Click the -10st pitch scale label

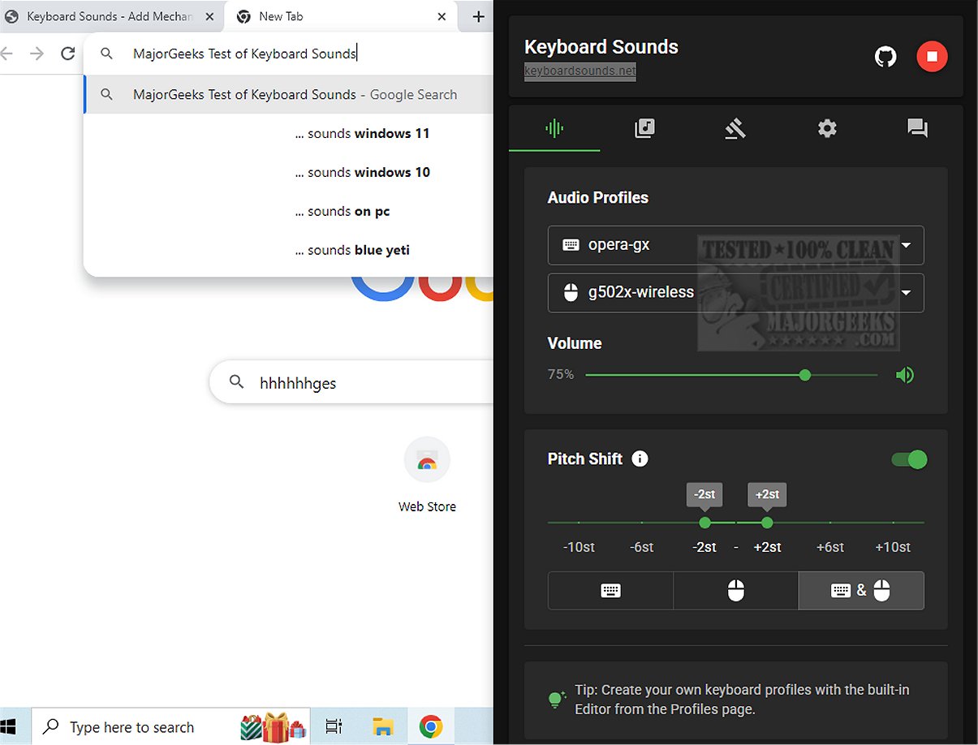(x=579, y=548)
